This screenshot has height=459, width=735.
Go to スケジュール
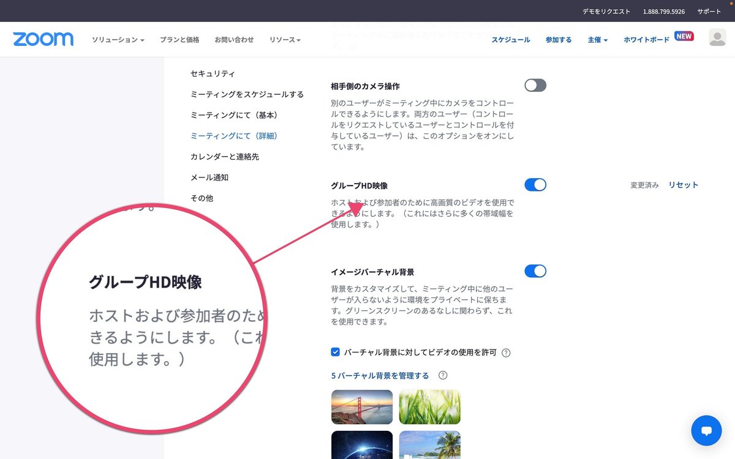(x=511, y=40)
